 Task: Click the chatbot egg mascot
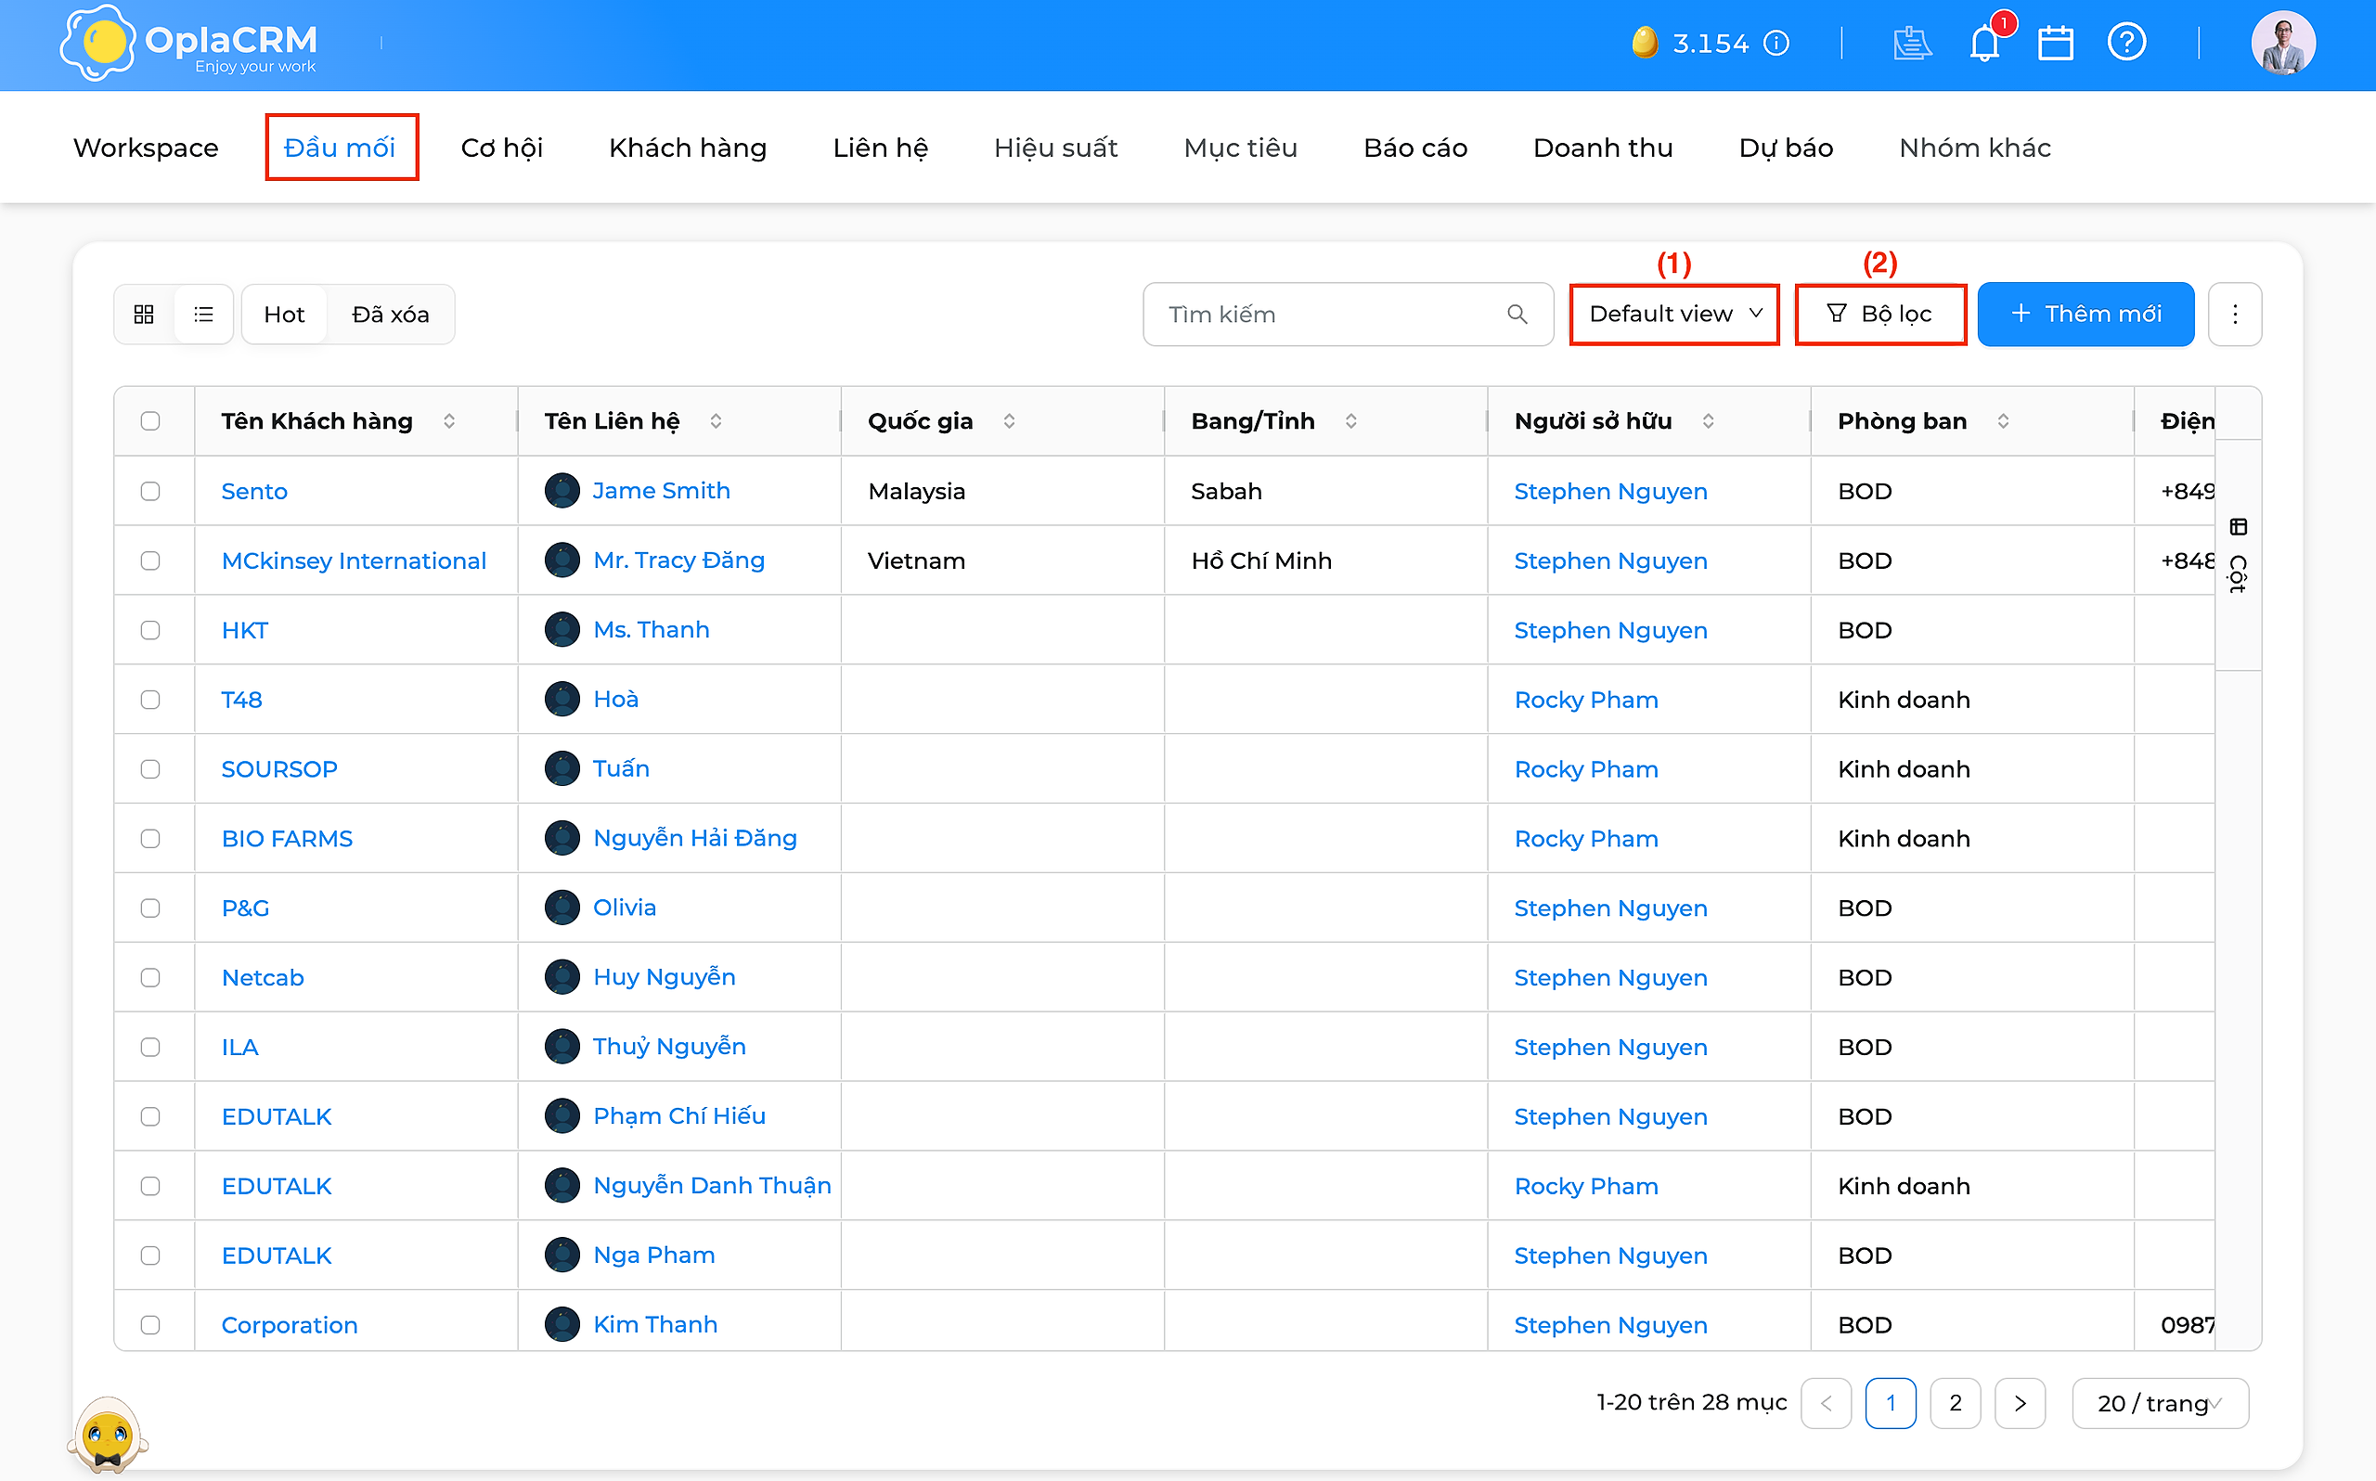click(x=108, y=1434)
